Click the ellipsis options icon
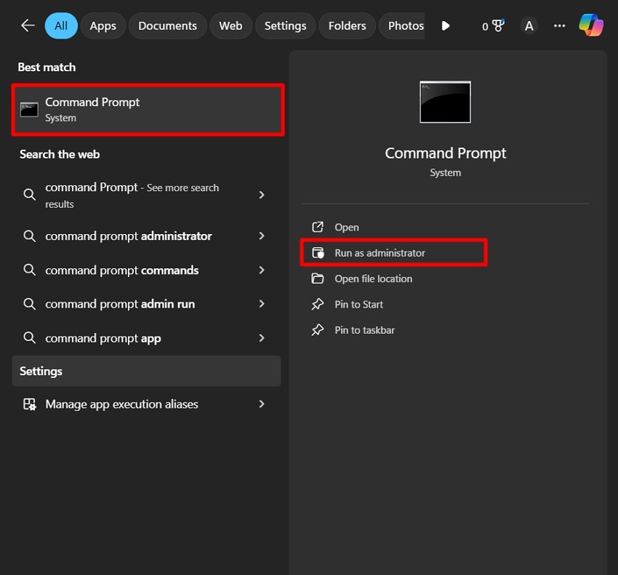 (x=558, y=25)
